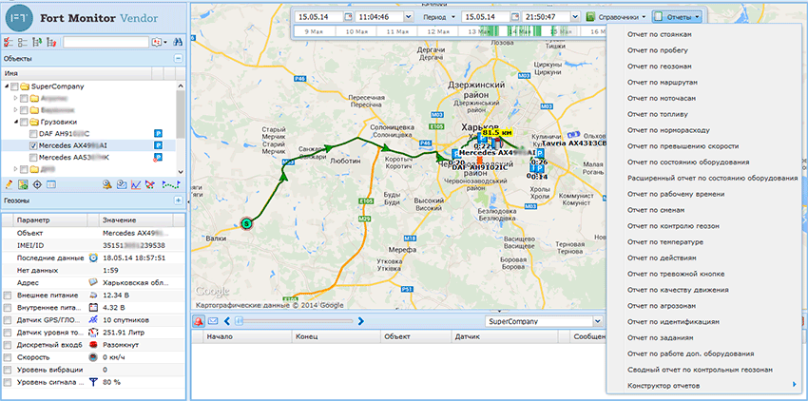The height and width of the screenshot is (401, 808).
Task: Open the start date calendar picker
Action: (348, 17)
